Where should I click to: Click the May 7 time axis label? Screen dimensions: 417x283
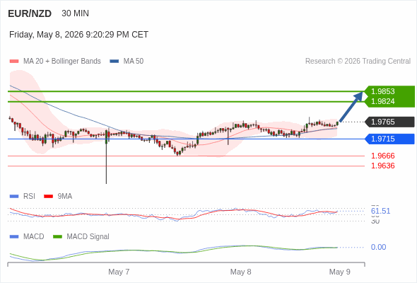point(119,272)
